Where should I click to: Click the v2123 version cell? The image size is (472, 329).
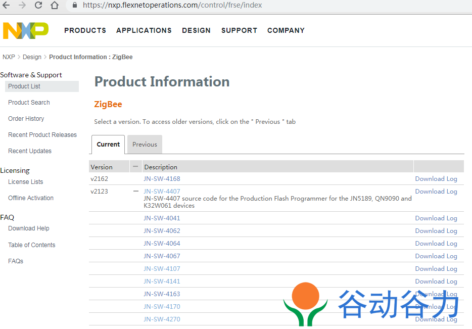tap(100, 191)
